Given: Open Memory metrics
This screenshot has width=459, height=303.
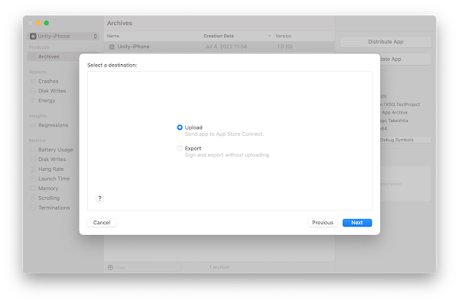Looking at the screenshot, I should pos(48,189).
